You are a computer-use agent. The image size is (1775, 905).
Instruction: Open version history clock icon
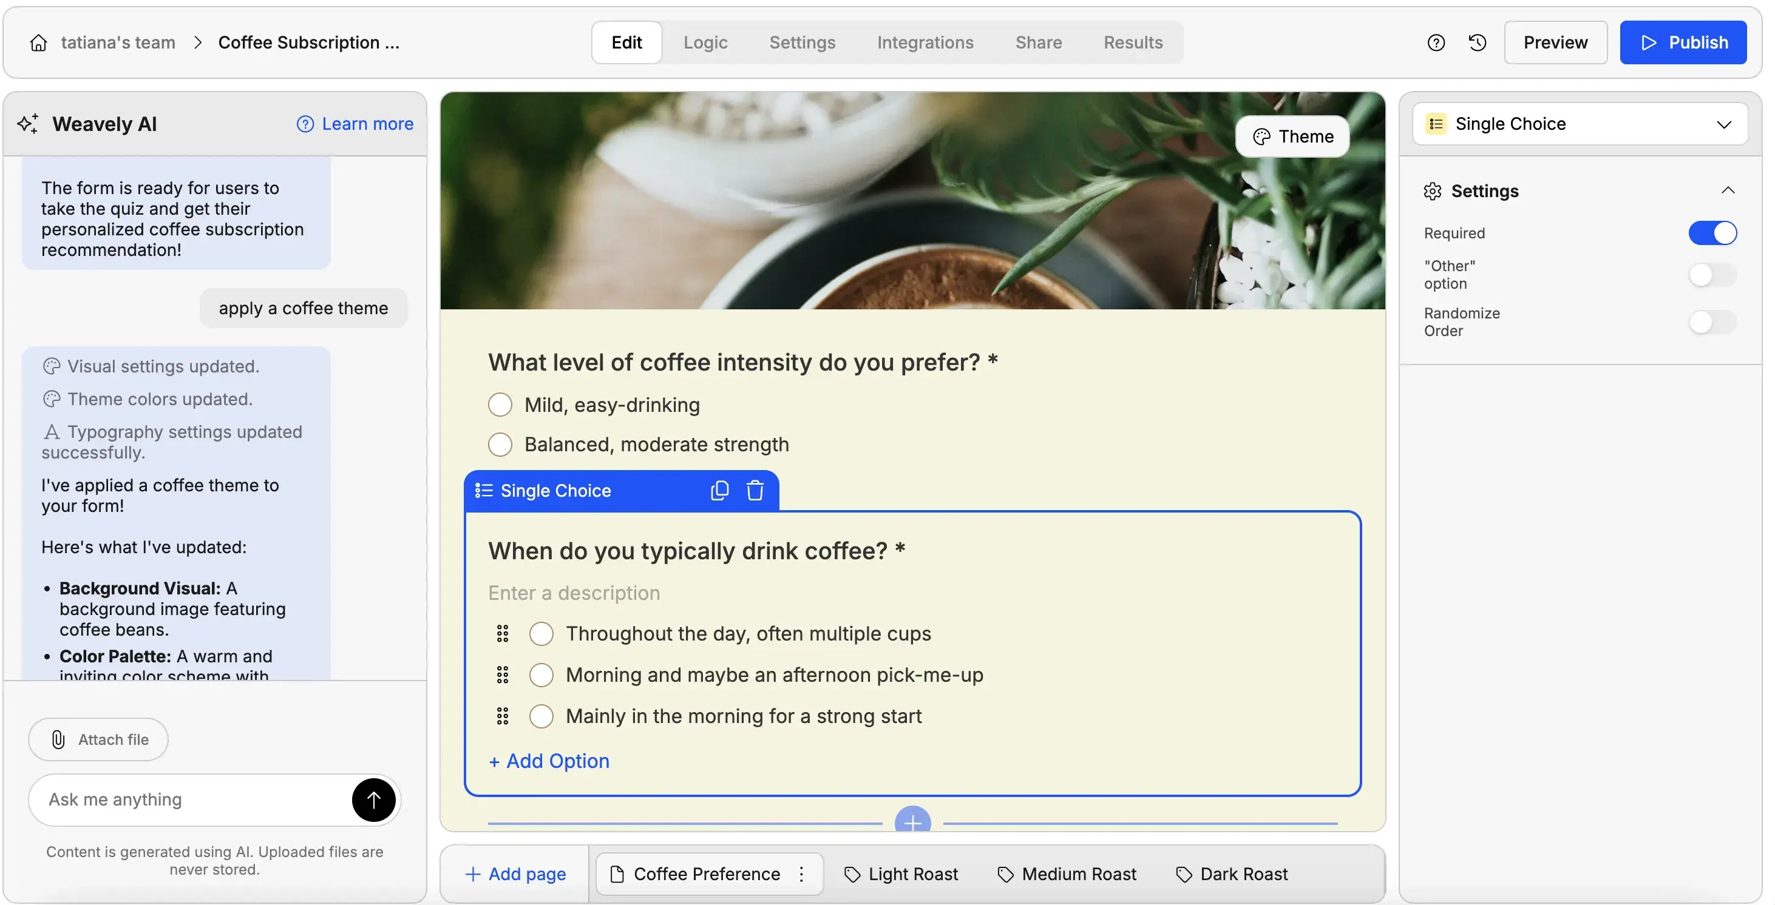1478,42
